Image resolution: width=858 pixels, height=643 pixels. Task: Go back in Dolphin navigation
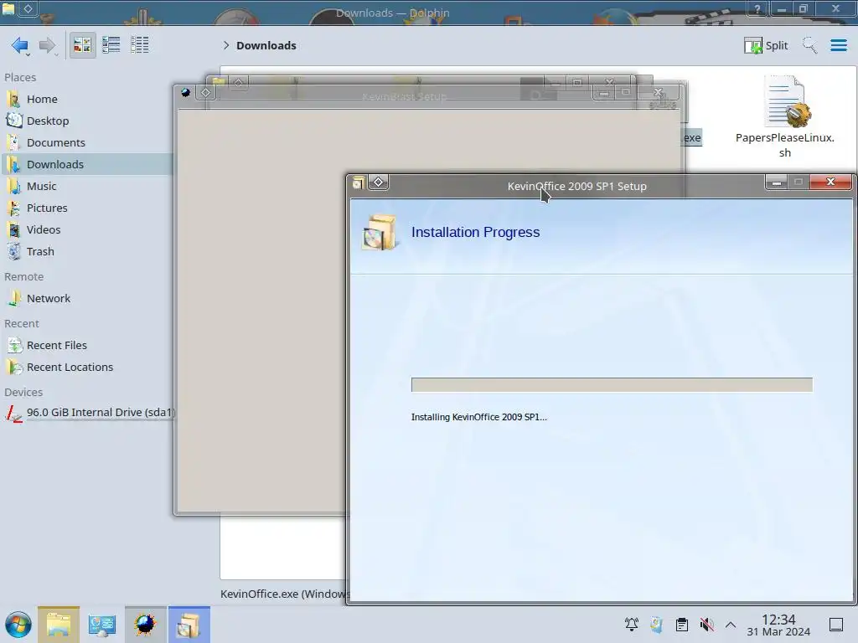tap(20, 45)
